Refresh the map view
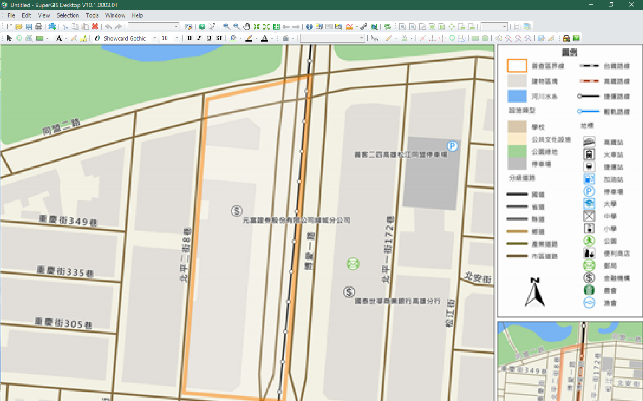Image resolution: width=643 pixels, height=401 pixels. 387,27
